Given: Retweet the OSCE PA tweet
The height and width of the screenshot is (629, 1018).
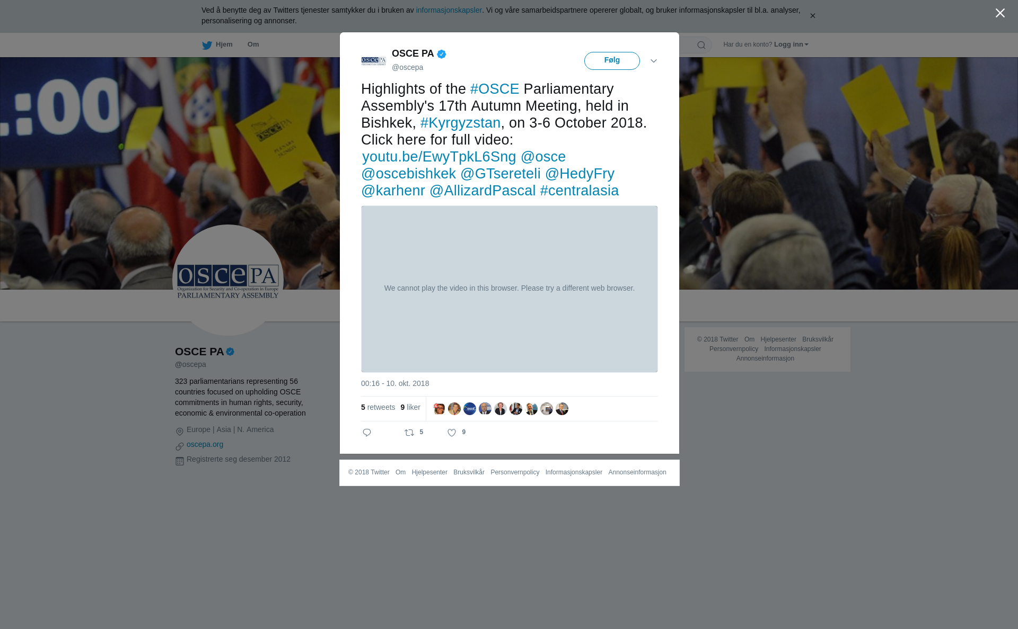Looking at the screenshot, I should pyautogui.click(x=409, y=433).
